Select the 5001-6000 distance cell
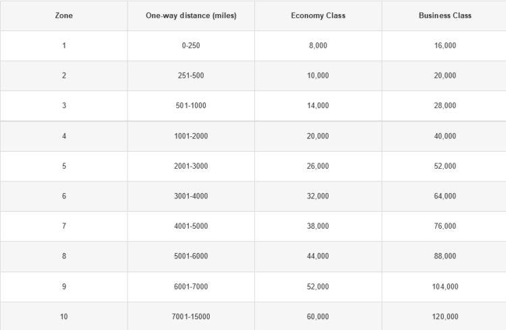 (x=191, y=256)
